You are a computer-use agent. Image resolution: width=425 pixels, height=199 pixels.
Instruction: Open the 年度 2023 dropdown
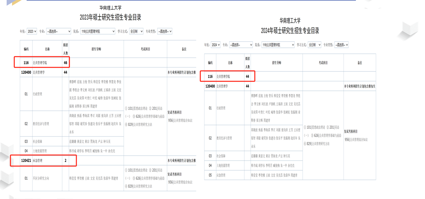(x=32, y=31)
